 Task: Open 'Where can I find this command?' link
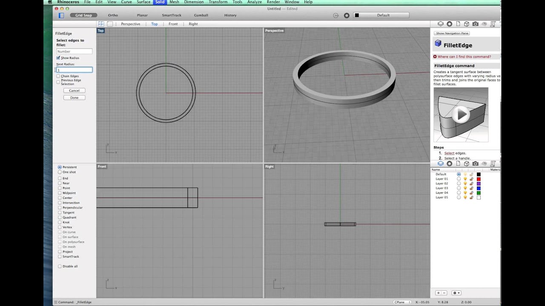click(464, 57)
